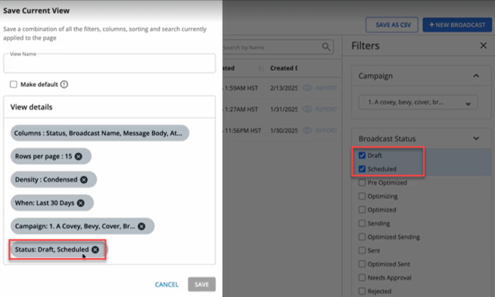The width and height of the screenshot is (495, 297).
Task: Collapse the Campaign filter section
Action: coord(476,75)
